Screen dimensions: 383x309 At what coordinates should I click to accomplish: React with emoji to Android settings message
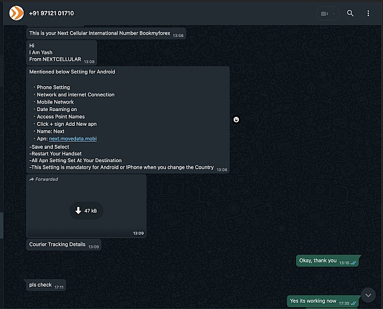coord(236,119)
